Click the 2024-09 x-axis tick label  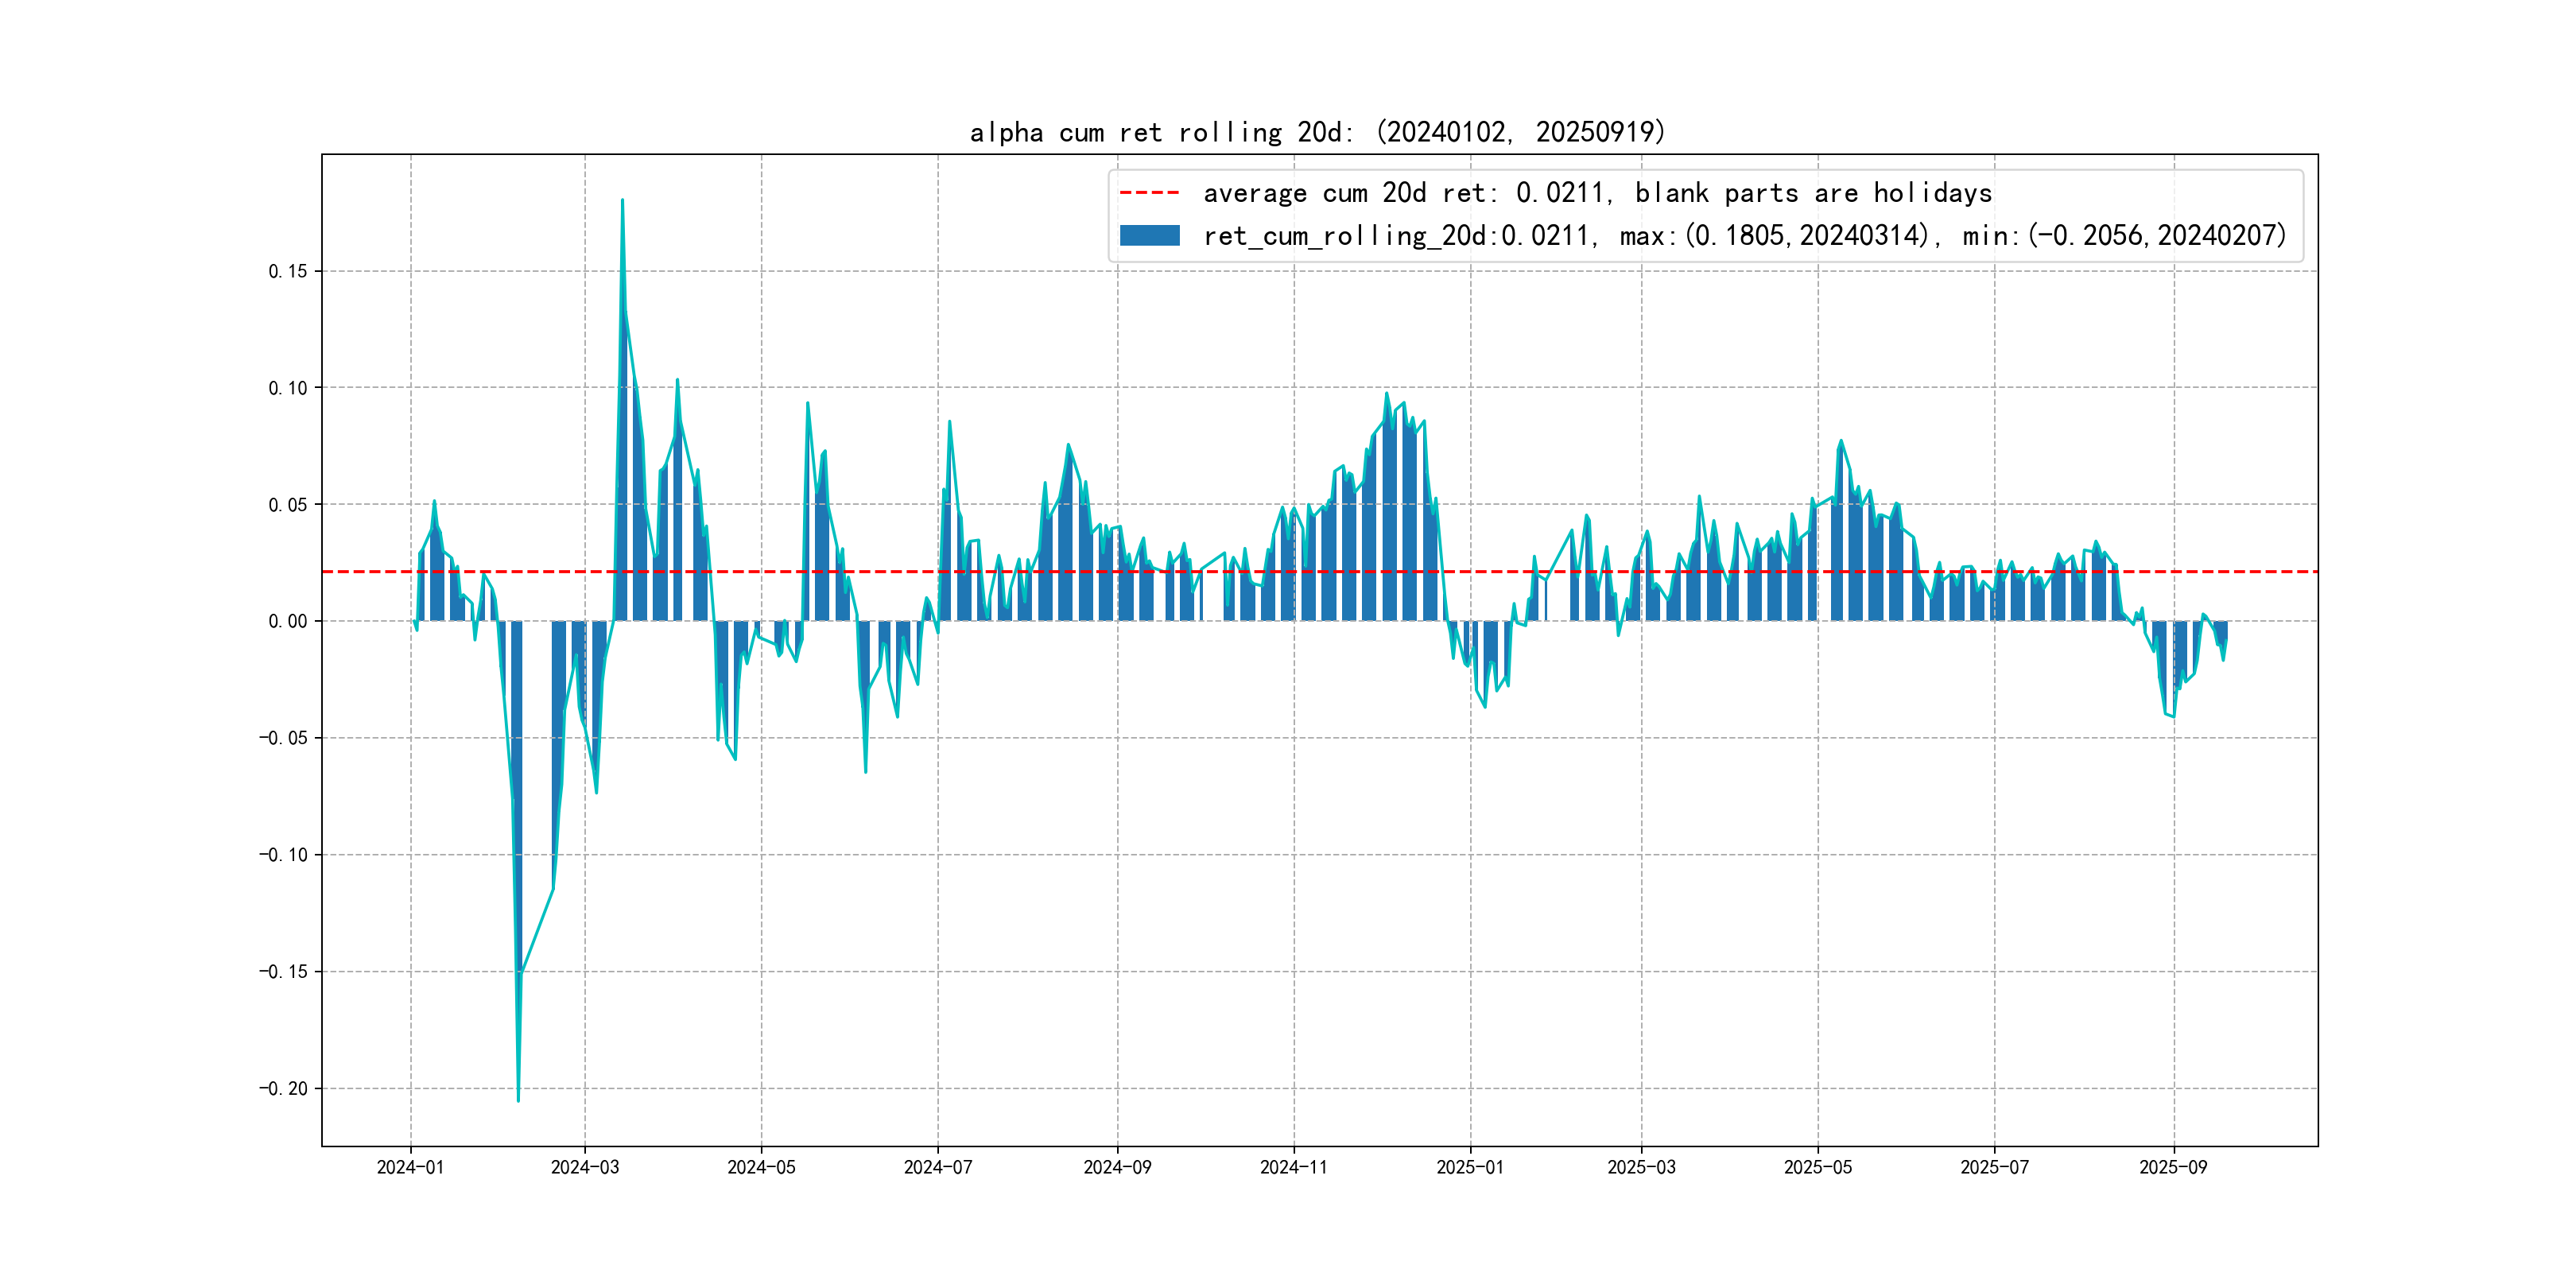click(x=1117, y=1167)
